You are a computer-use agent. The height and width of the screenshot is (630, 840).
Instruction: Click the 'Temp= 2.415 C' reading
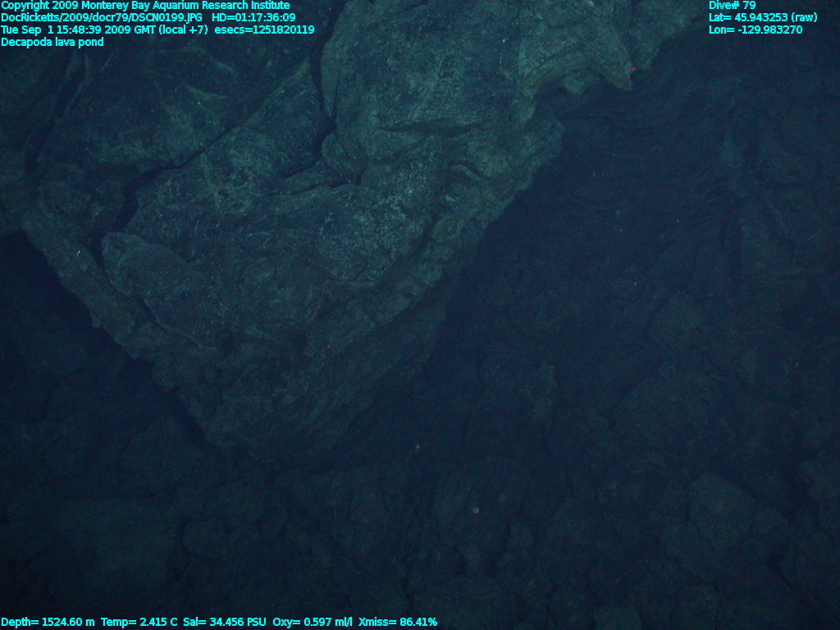tap(139, 622)
